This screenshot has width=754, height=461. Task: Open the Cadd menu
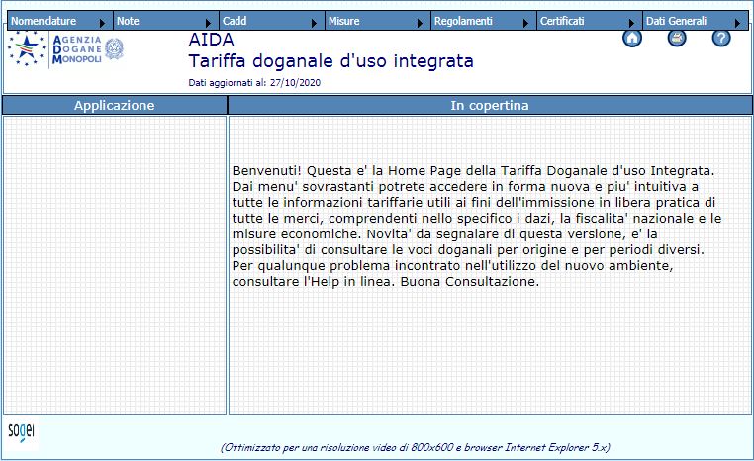[x=272, y=21]
